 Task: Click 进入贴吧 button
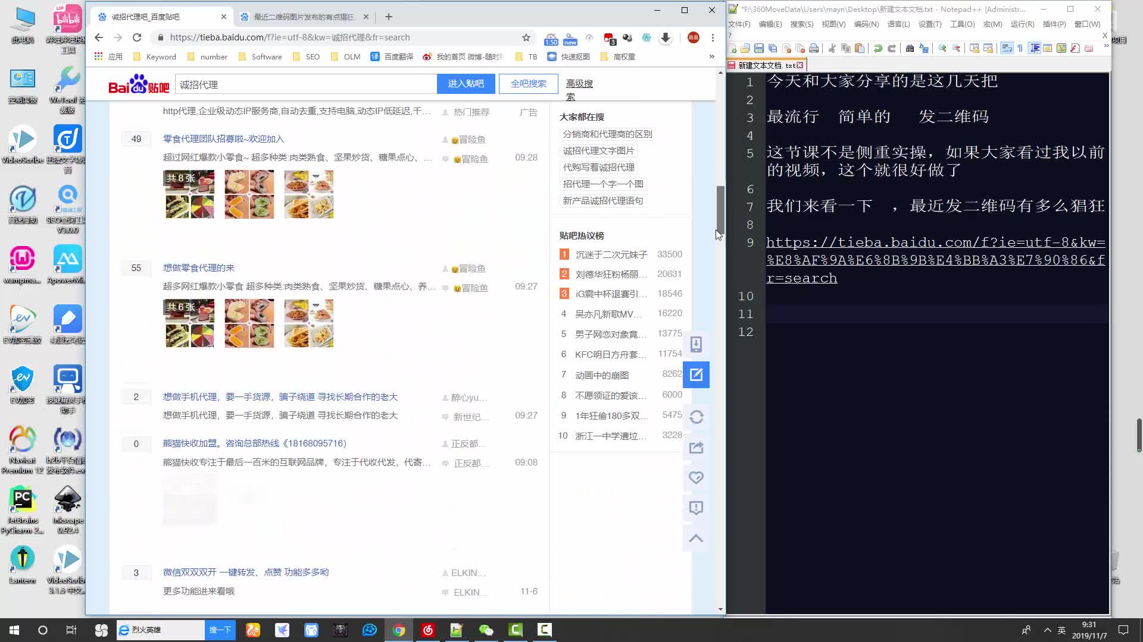pos(466,84)
